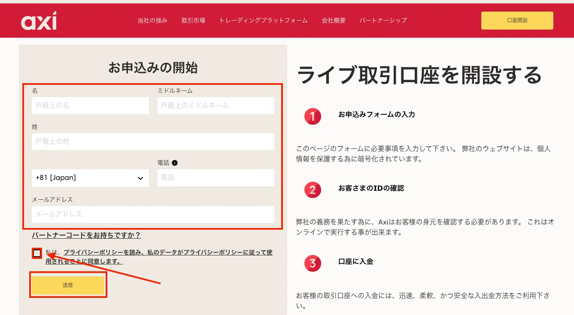
Task: Click the 送信 submit button
Action: 68,285
